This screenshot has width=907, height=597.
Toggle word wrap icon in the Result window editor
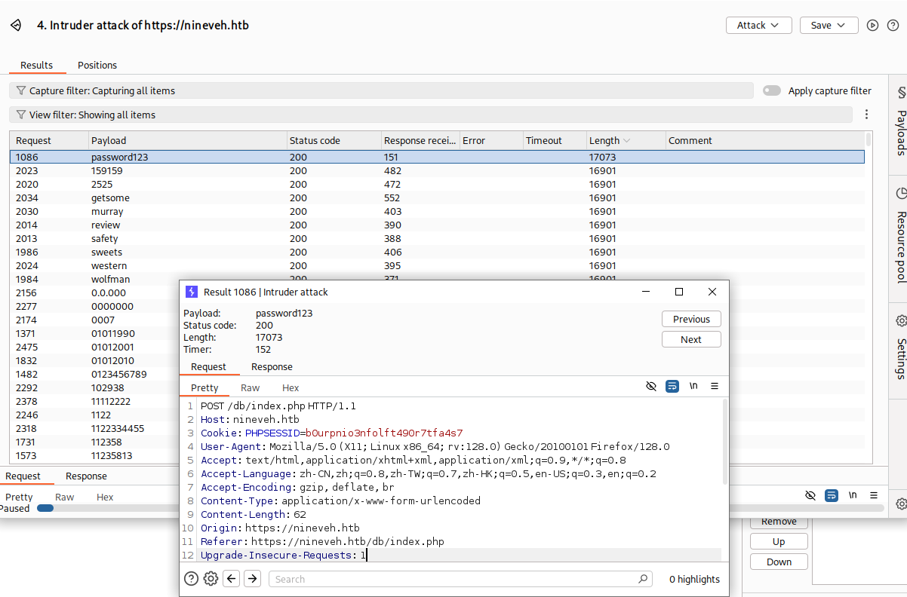point(672,386)
